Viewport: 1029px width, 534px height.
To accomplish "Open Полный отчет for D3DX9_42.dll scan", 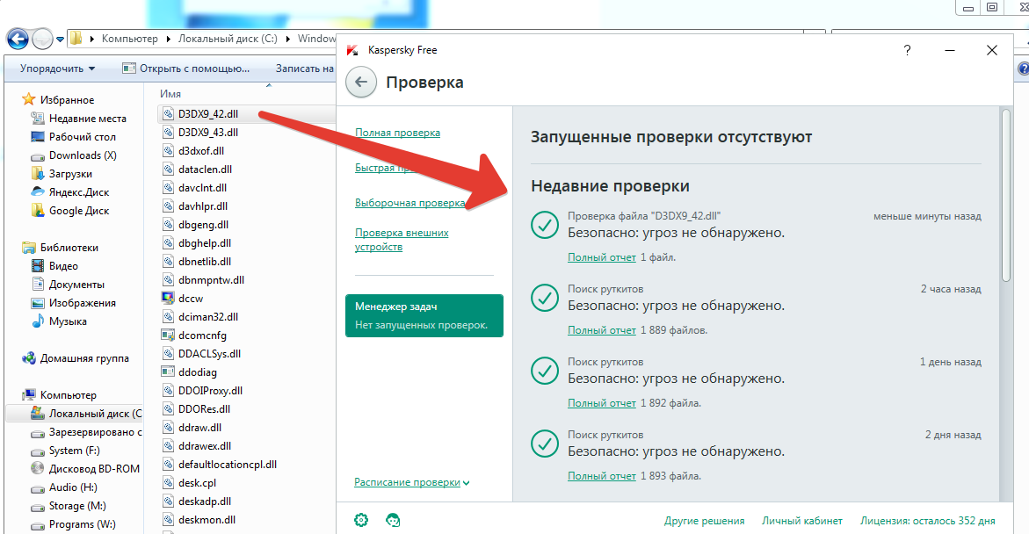I will point(601,257).
